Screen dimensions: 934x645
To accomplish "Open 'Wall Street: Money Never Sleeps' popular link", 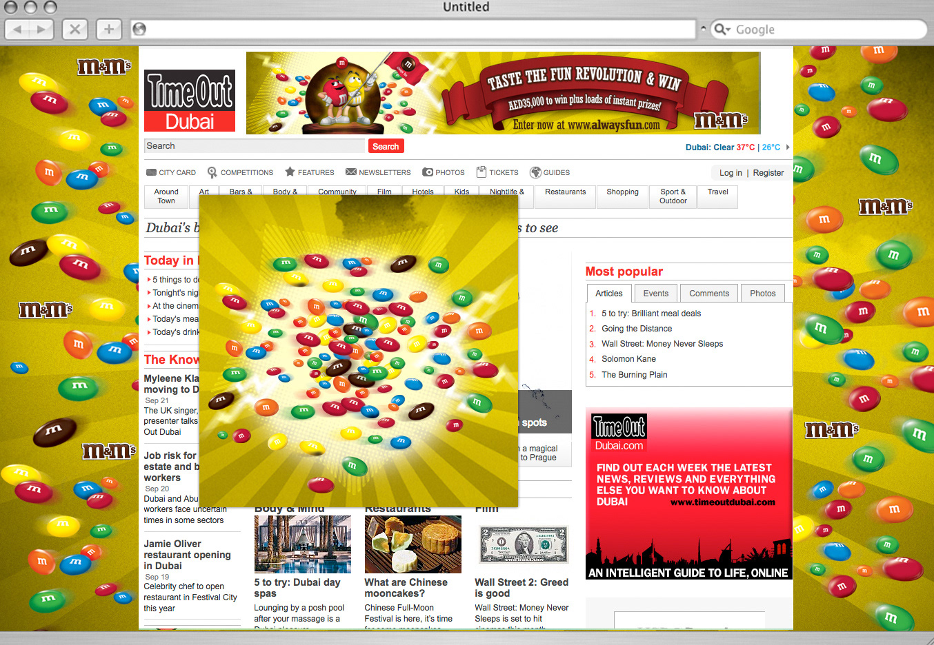I will (662, 344).
